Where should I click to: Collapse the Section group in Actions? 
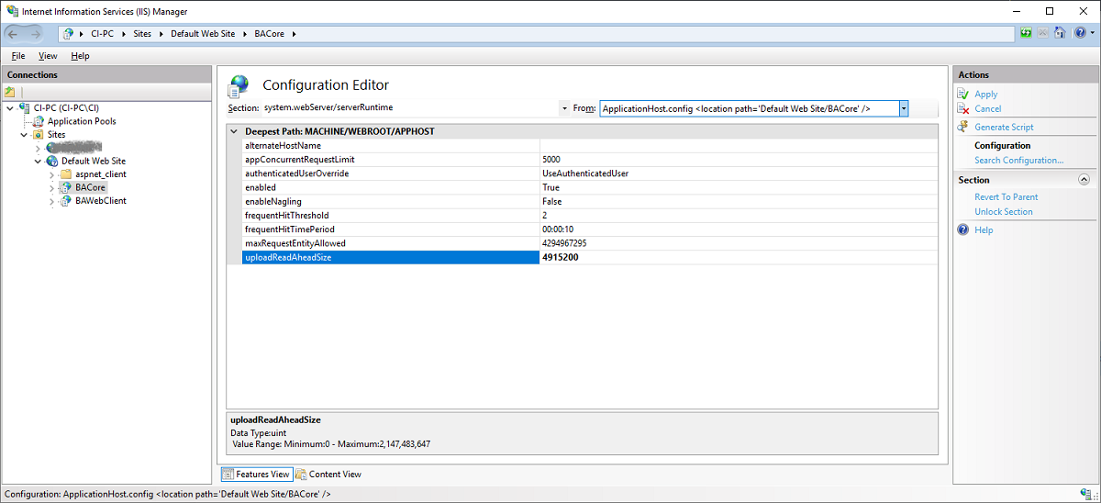click(1084, 180)
